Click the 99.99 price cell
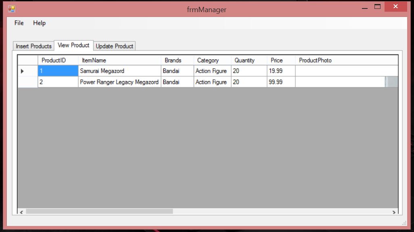414x232 pixels. pos(280,82)
